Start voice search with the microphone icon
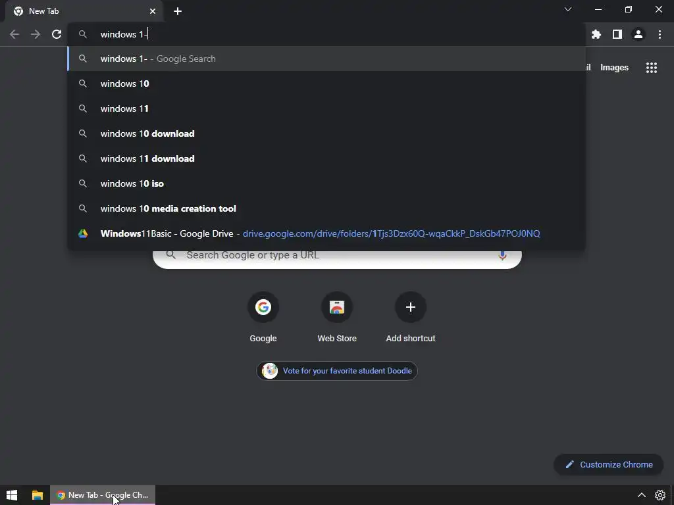This screenshot has width=674, height=505. pos(502,256)
